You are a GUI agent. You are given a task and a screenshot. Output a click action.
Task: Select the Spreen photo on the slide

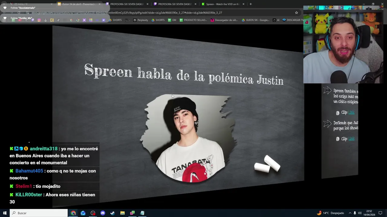click(187, 139)
